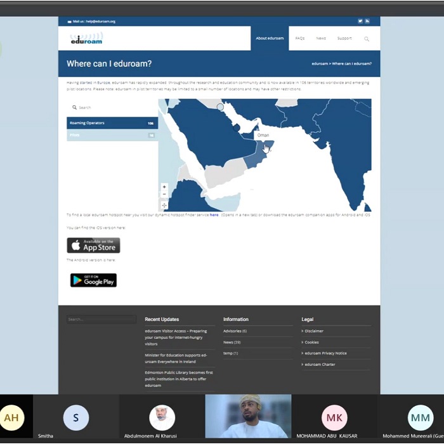Select AH participant avatar
The height and width of the screenshot is (444, 444).
pos(11,417)
